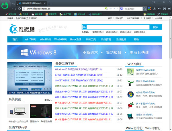Click the 页游辅助 tools toolbar item
The image size is (172, 131).
(163, 14)
